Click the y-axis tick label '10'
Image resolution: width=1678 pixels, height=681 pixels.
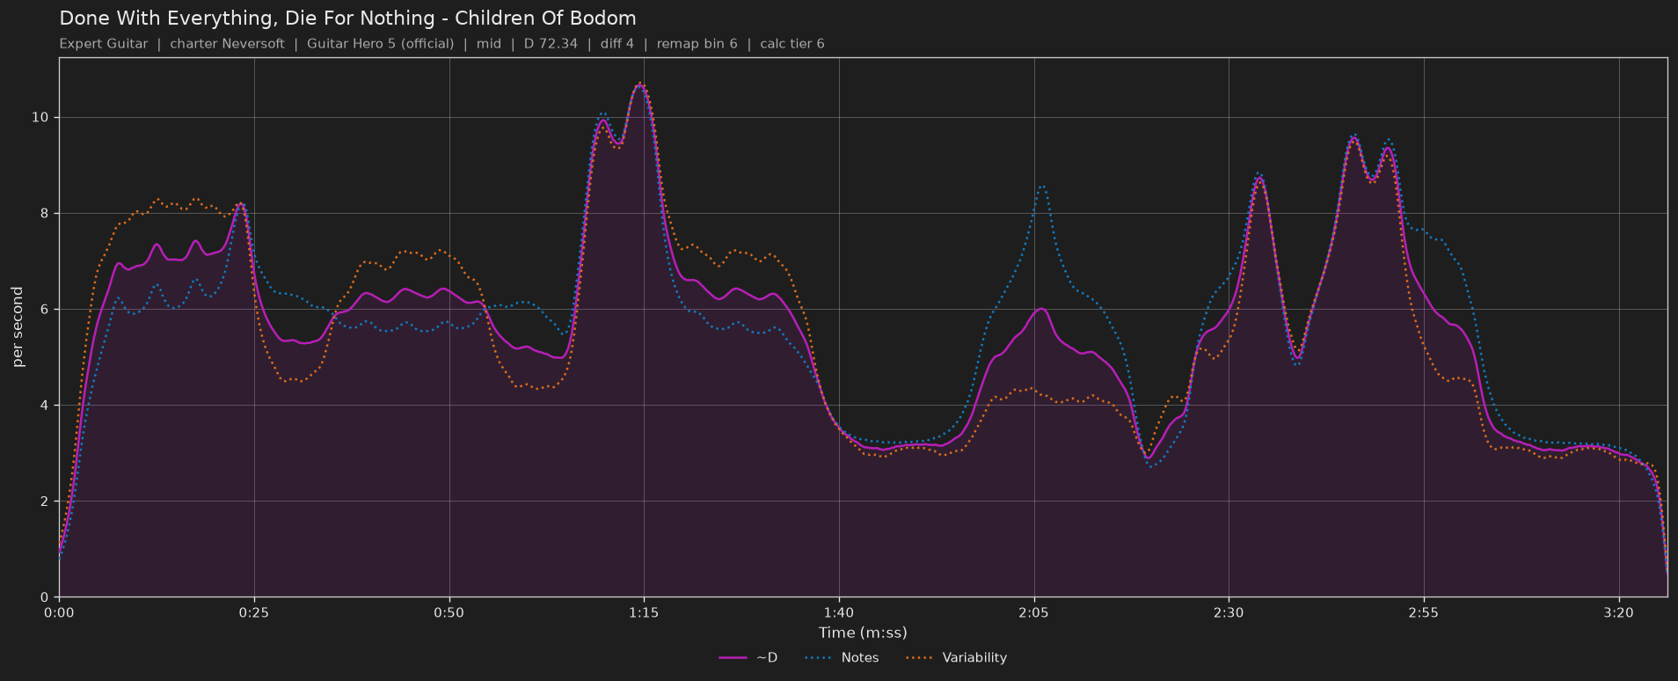click(41, 118)
